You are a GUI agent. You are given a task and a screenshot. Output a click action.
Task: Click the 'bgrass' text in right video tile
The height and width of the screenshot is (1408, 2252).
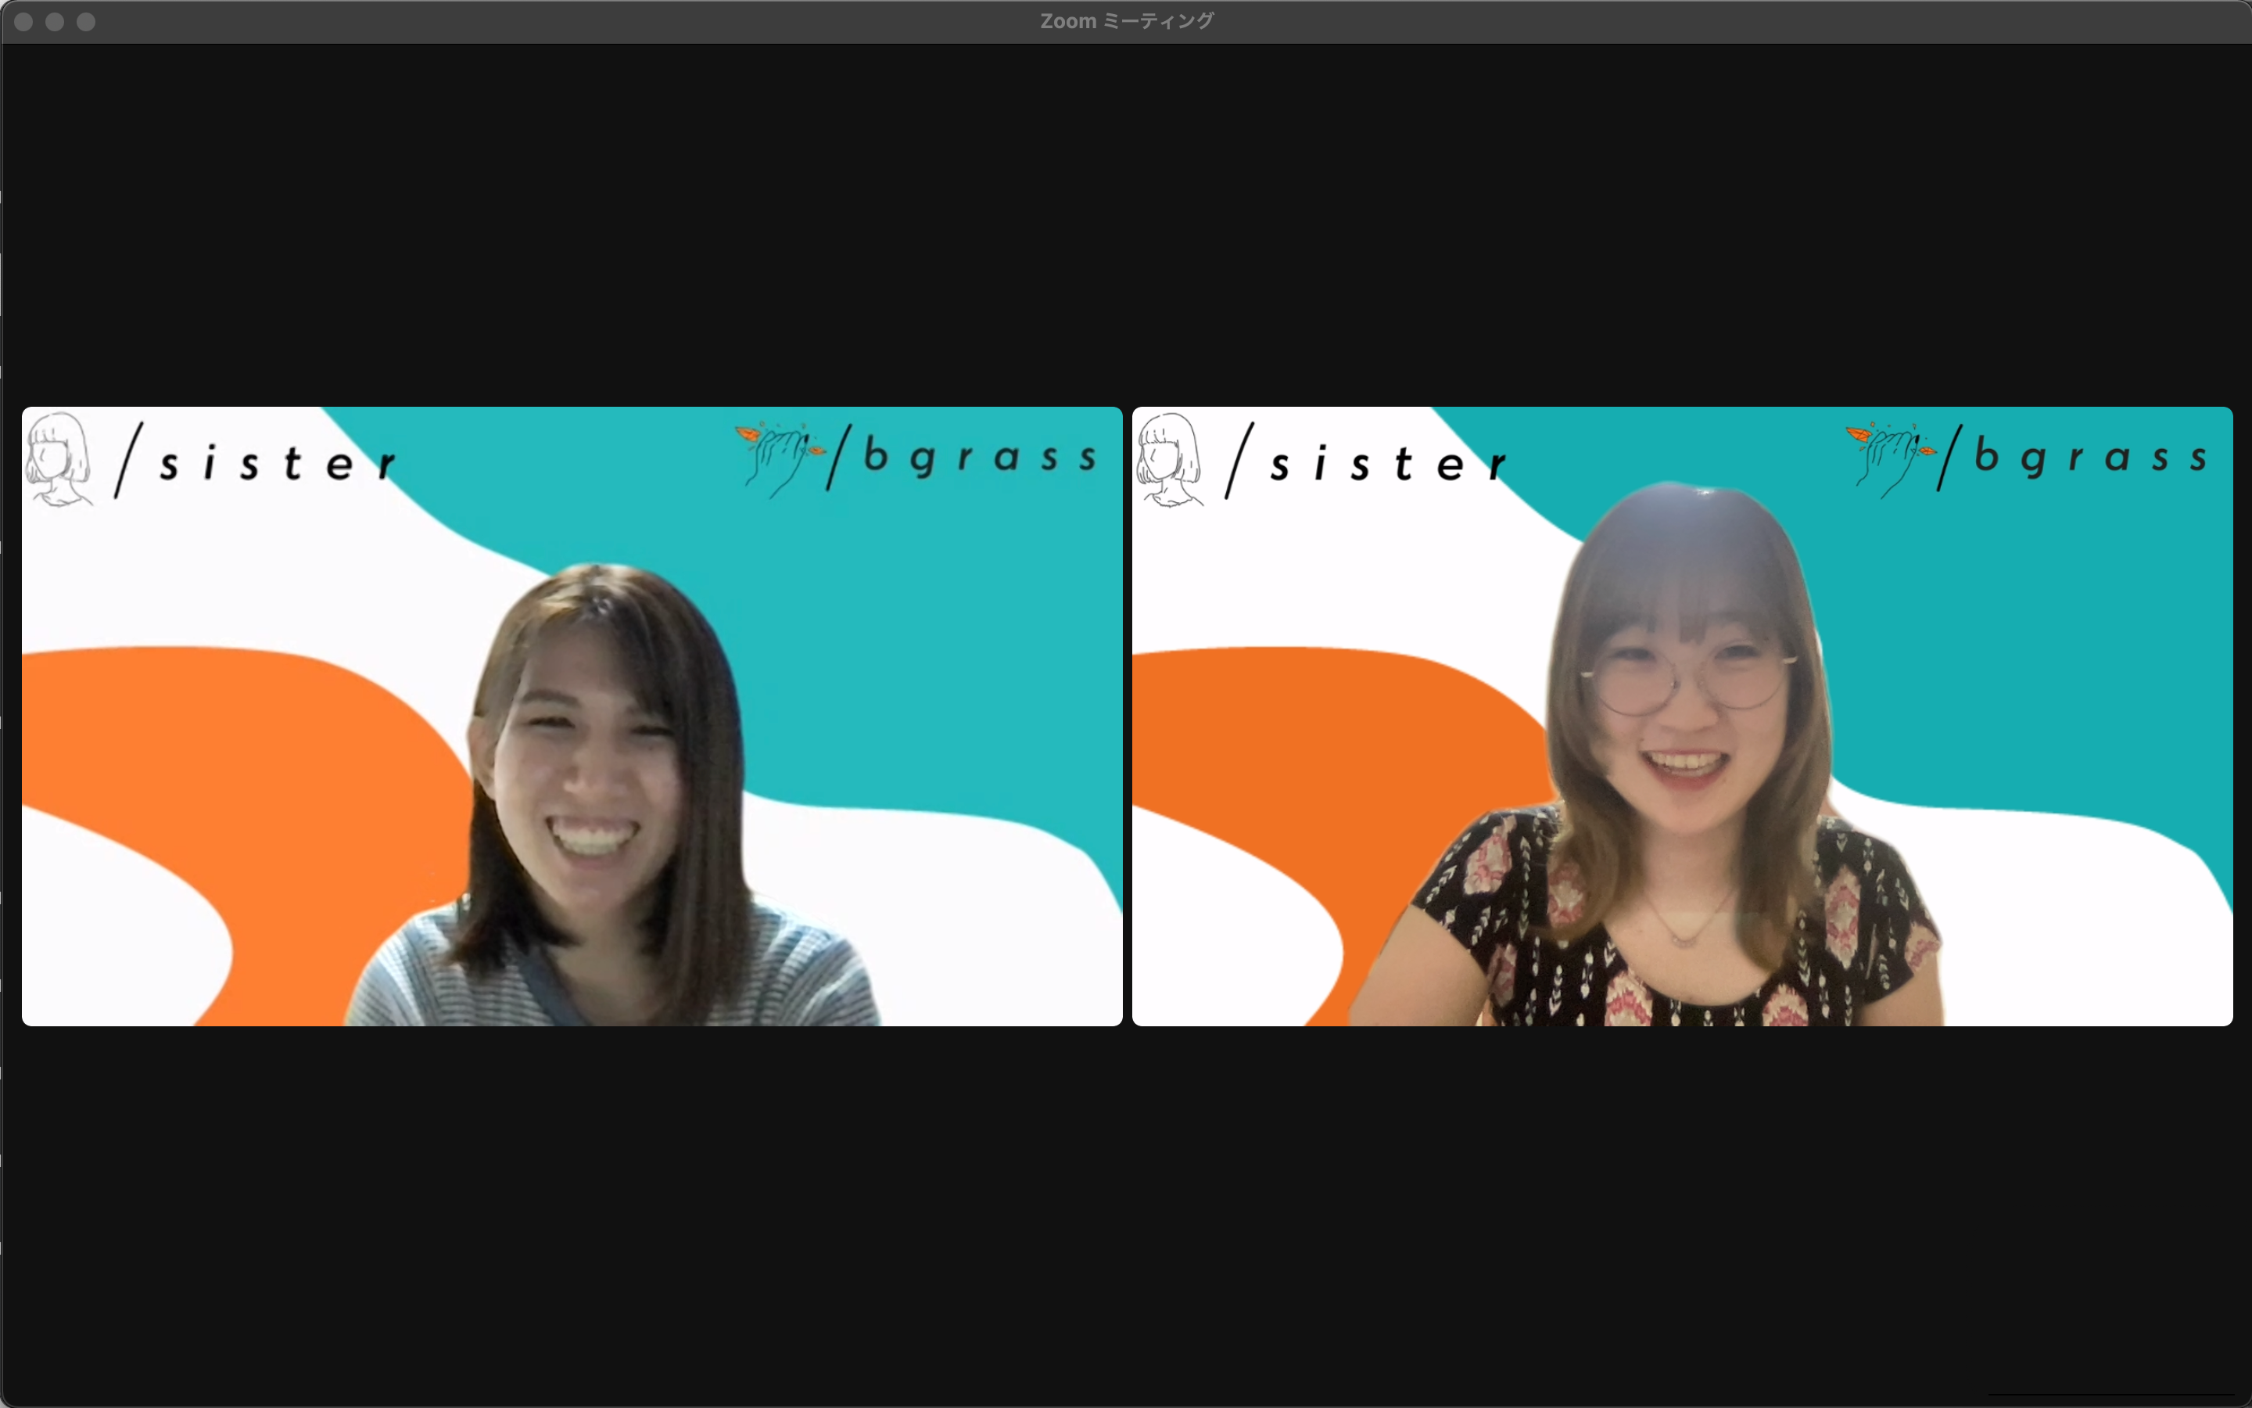(x=2089, y=458)
